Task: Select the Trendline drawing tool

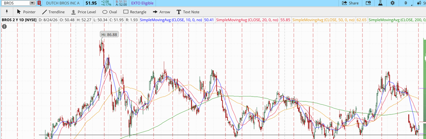Action: pyautogui.click(x=53, y=12)
